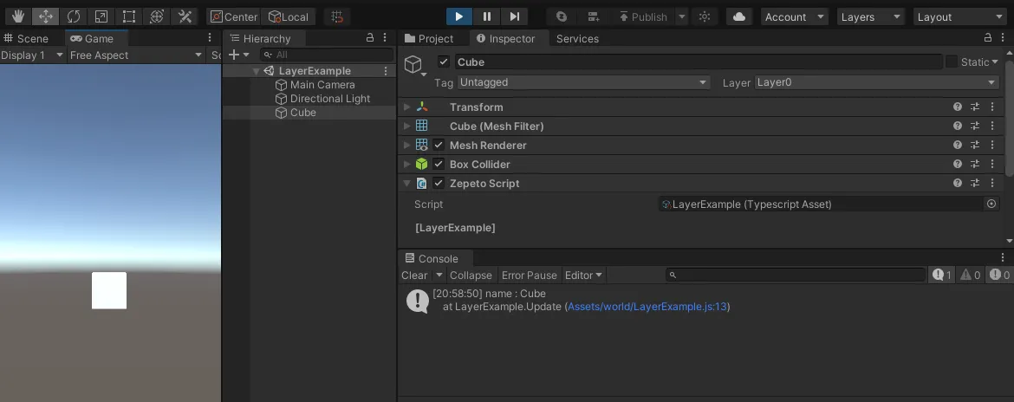Focus the Hierarchy search field

click(x=327, y=55)
